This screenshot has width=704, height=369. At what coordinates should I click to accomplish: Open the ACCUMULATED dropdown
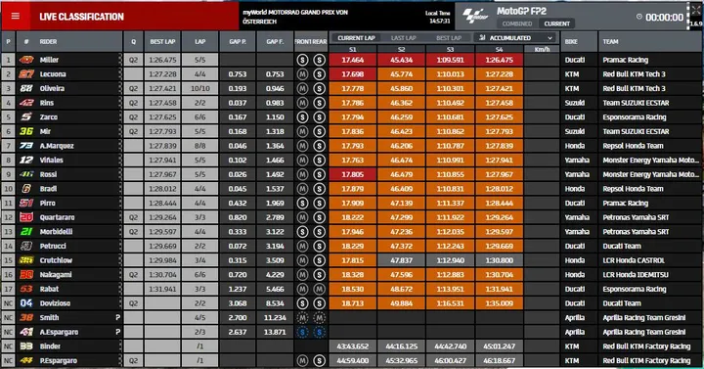515,38
